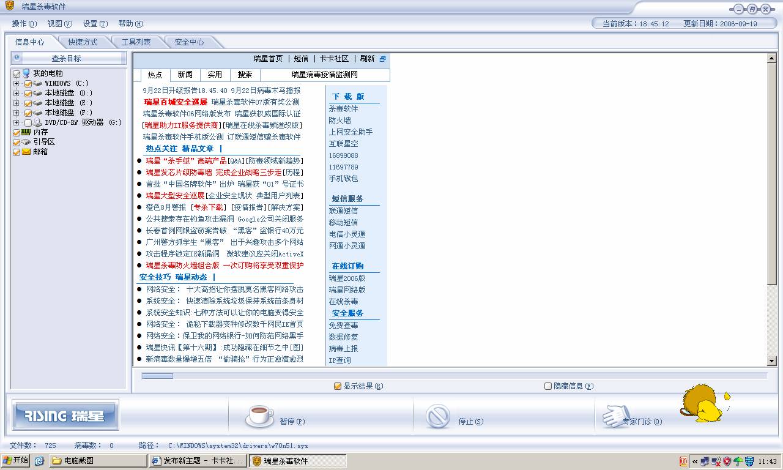The width and height of the screenshot is (783, 470).
Task: Select the 实用 tab in the info page
Action: pyautogui.click(x=215, y=75)
